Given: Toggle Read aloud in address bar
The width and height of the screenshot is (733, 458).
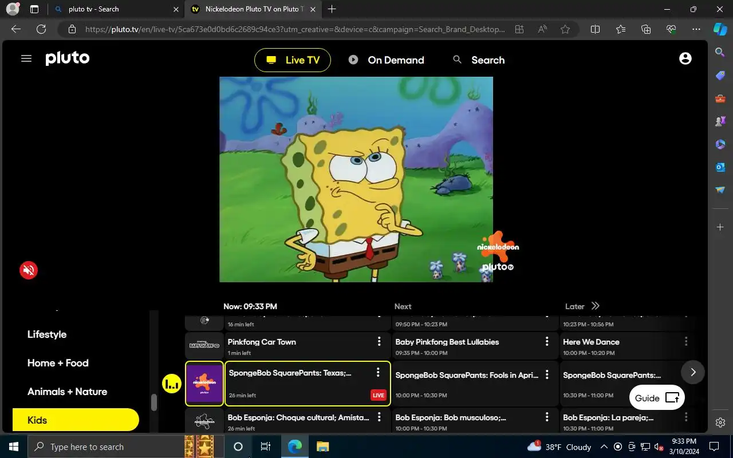Looking at the screenshot, I should 542,29.
